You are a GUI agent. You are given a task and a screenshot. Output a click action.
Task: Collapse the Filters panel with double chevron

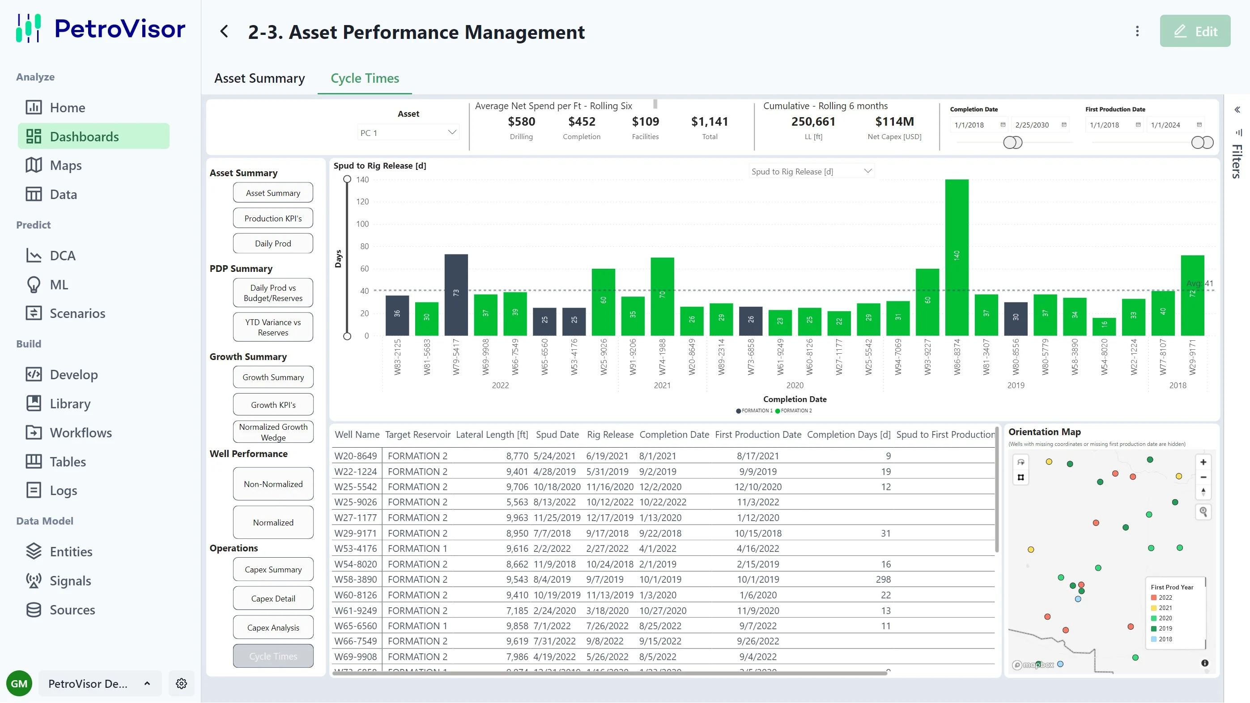pyautogui.click(x=1237, y=110)
